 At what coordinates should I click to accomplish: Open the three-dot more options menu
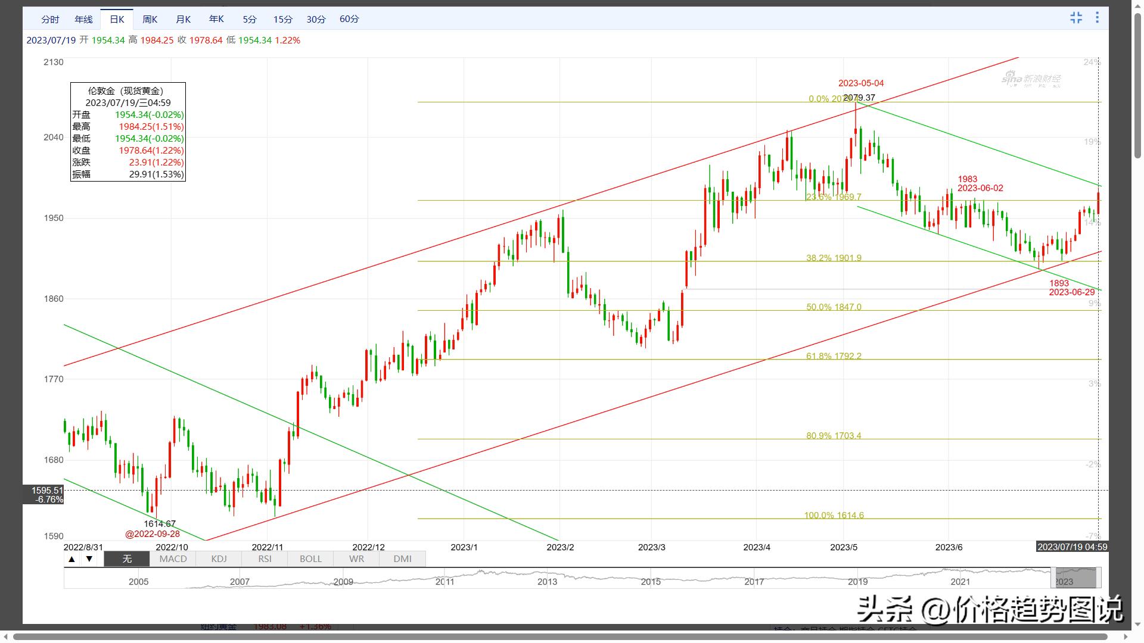coord(1097,18)
